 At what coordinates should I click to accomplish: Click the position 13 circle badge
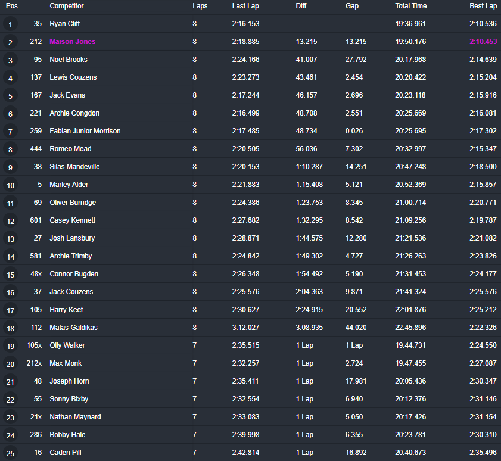pyautogui.click(x=11, y=239)
